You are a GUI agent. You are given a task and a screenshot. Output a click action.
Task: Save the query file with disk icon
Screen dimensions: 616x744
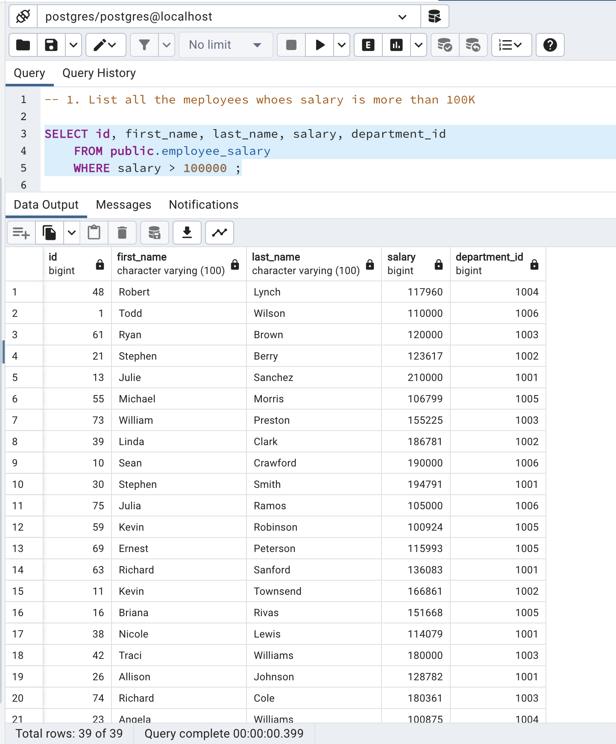coord(51,45)
